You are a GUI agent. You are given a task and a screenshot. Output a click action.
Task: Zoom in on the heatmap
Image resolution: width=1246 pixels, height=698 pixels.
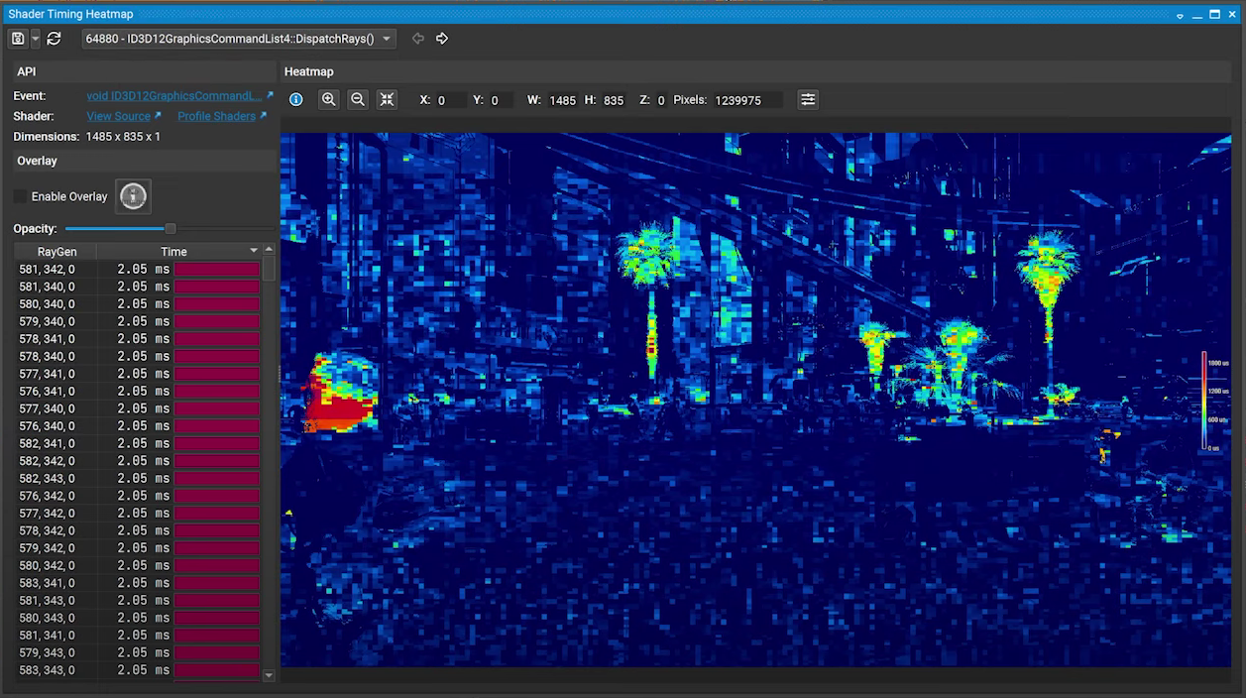pyautogui.click(x=329, y=100)
